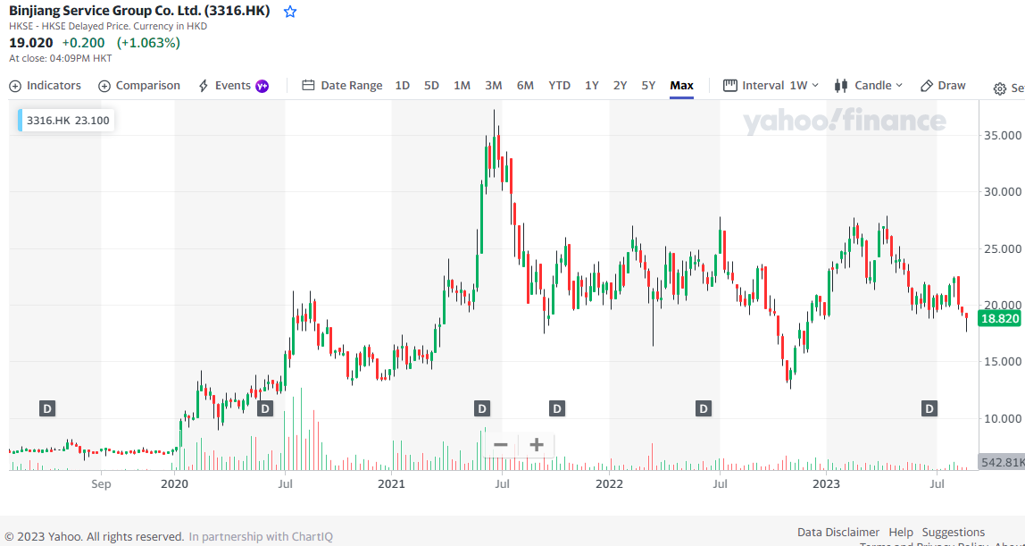Click the purple Y+ premium badge
1025x546 pixels.
pos(262,86)
